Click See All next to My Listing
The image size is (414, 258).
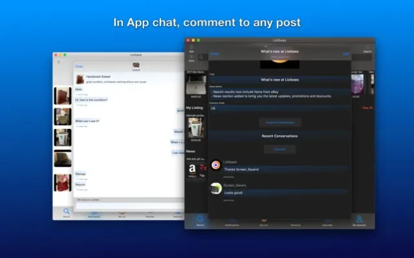click(367, 108)
